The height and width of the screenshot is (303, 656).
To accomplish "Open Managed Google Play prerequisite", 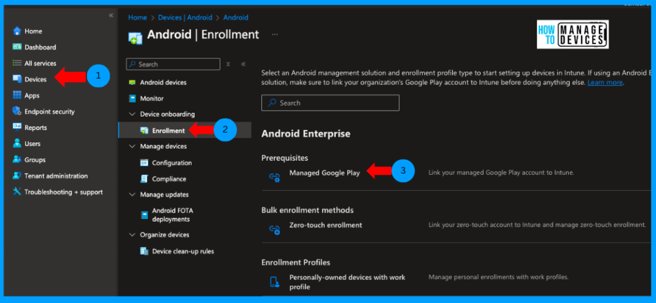I will (324, 173).
